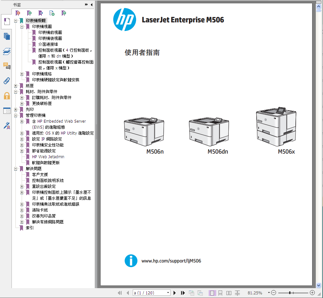The image size is (323, 298).
Task: Click the delete bookmark icon with red X
Action: click(x=18, y=13)
